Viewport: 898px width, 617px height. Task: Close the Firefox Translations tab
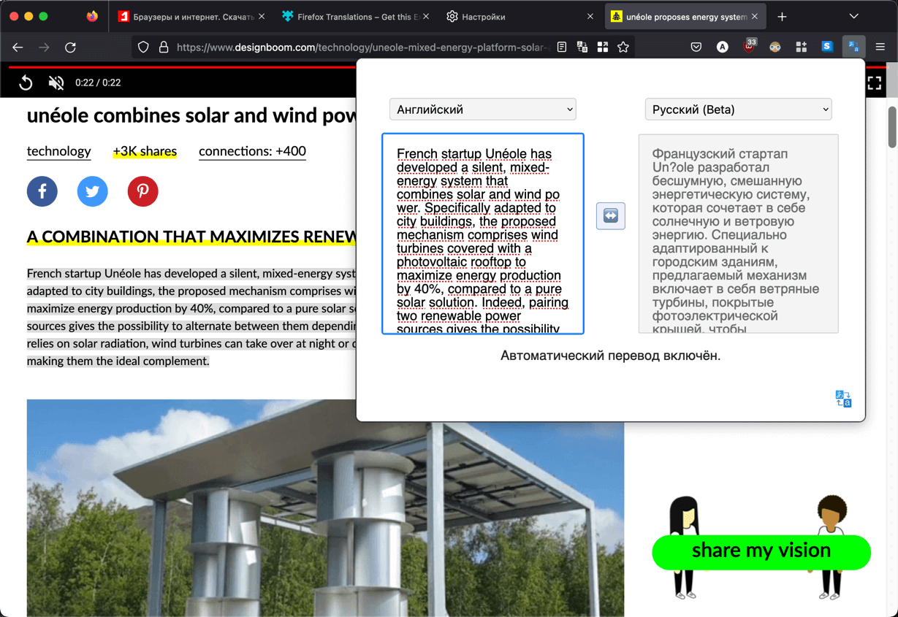tap(427, 16)
